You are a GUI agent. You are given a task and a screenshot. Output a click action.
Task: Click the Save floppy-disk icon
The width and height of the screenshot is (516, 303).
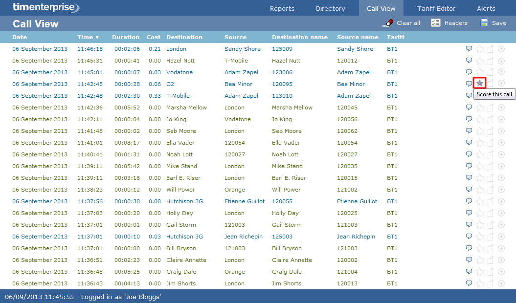[484, 22]
